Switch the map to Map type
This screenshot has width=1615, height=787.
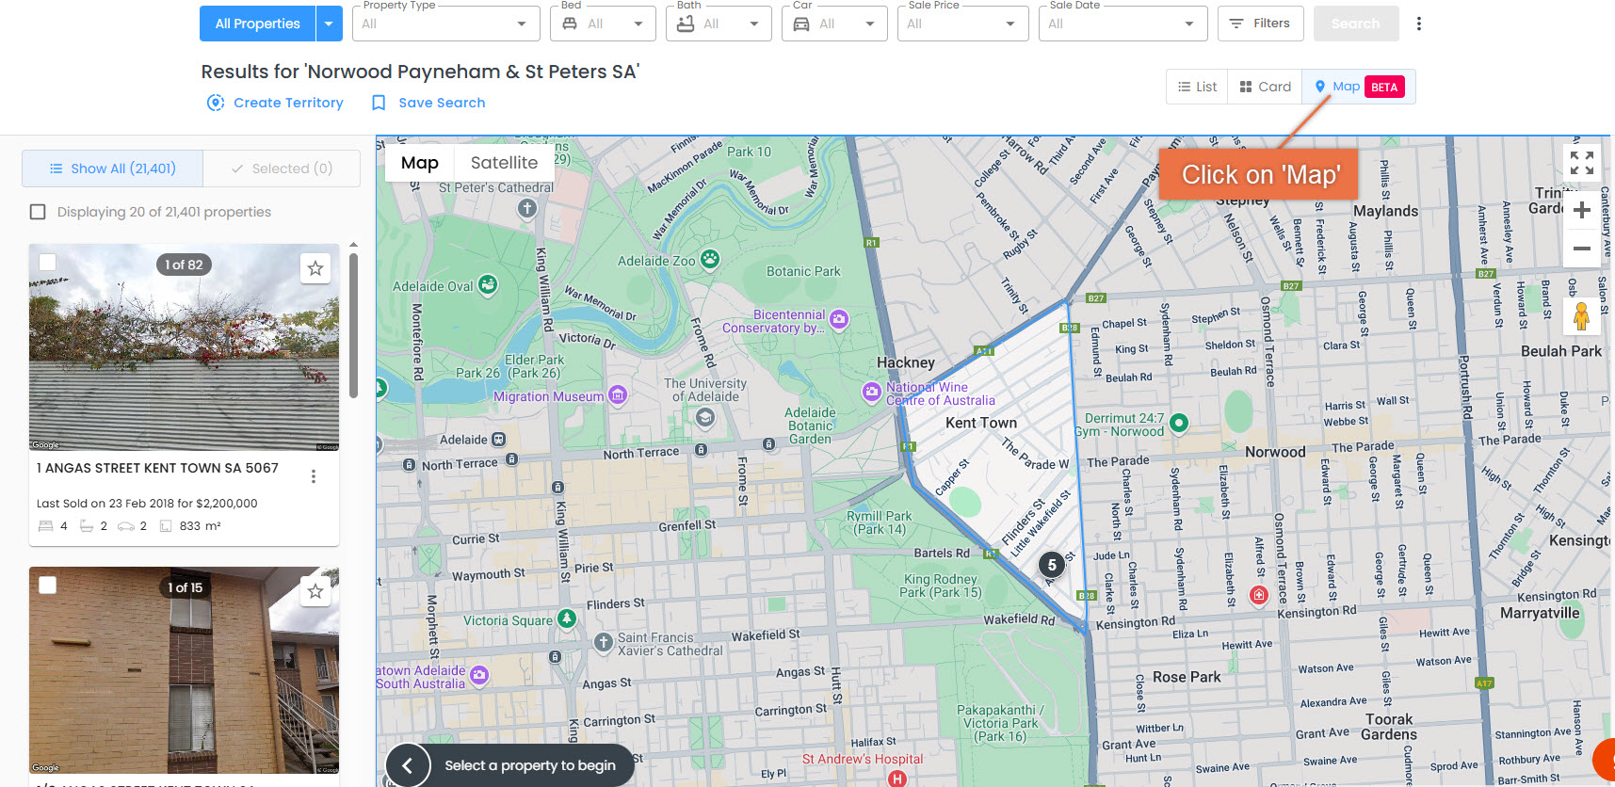point(420,163)
